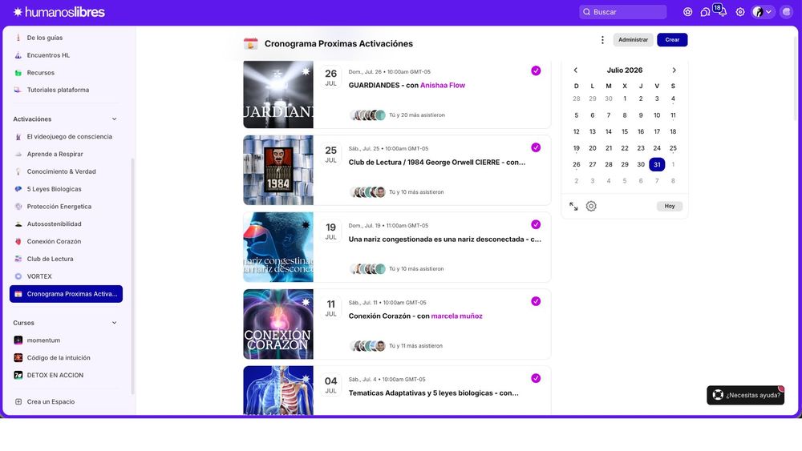The width and height of the screenshot is (802, 451).
Task: Toggle attendance check on Club de Lectura 1984 event
Action: [x=536, y=147]
